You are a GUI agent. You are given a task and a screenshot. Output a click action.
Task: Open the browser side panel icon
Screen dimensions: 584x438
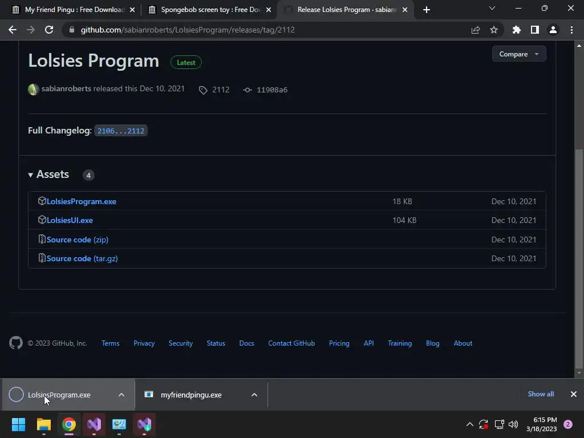(535, 30)
